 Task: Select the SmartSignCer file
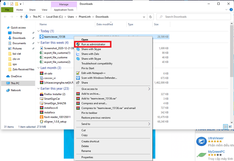[x=52, y=99]
